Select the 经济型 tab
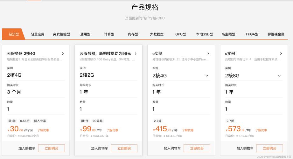This screenshot has height=159, width=293. click(14, 34)
